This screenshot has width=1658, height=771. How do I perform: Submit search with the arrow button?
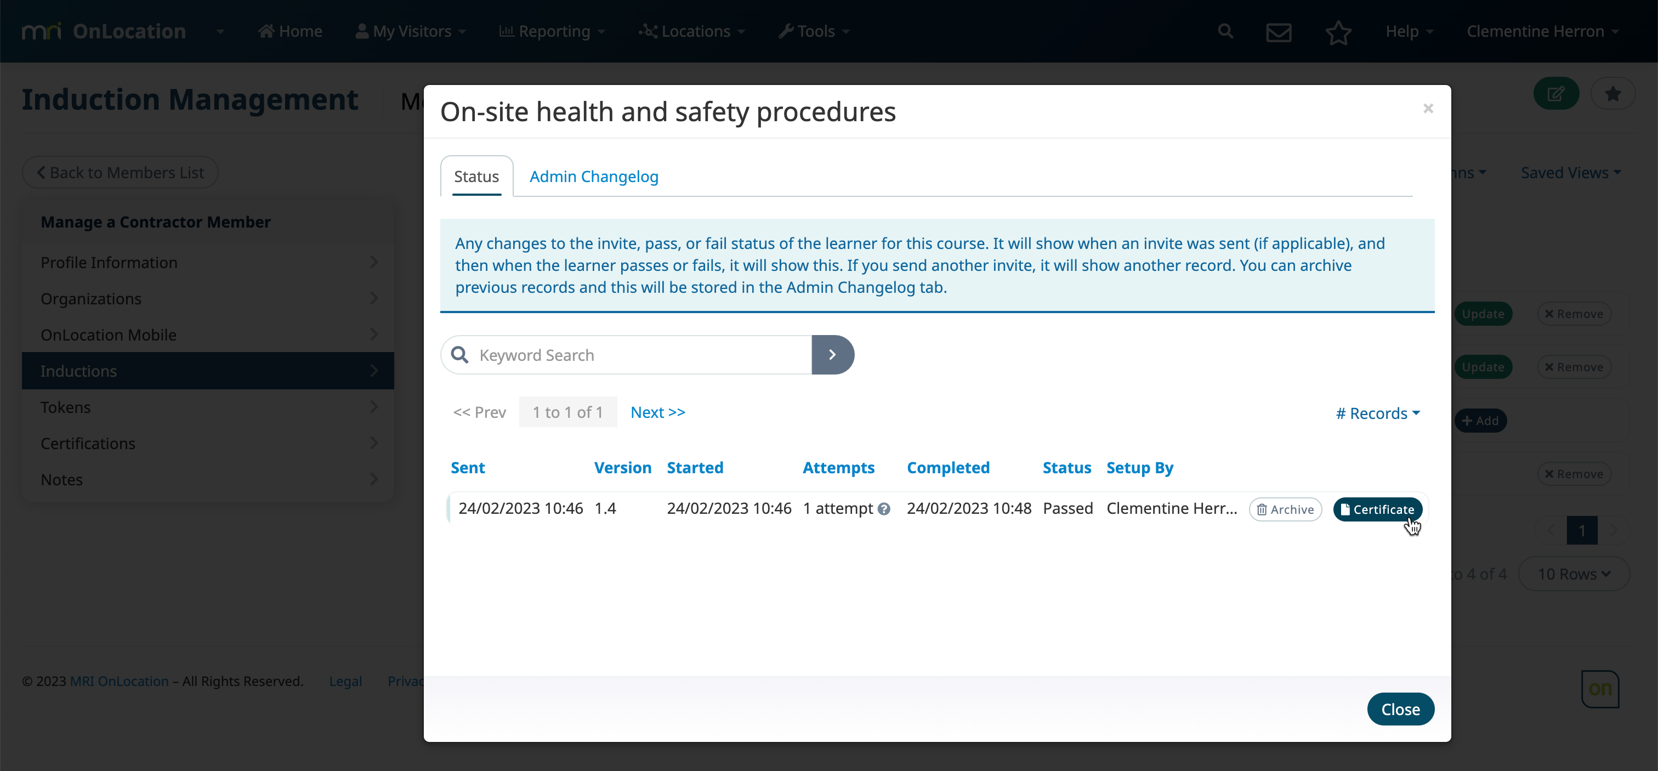(833, 355)
